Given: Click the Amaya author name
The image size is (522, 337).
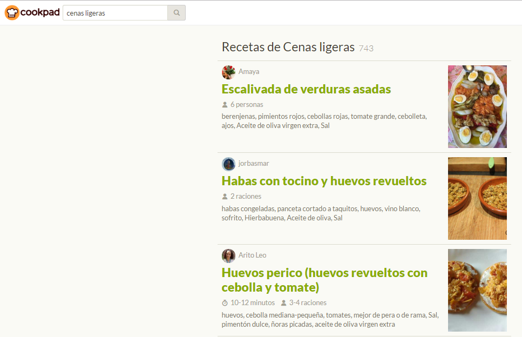Looking at the screenshot, I should point(249,72).
